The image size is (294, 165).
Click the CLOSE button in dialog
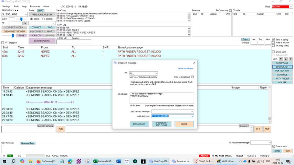[x=184, y=124]
